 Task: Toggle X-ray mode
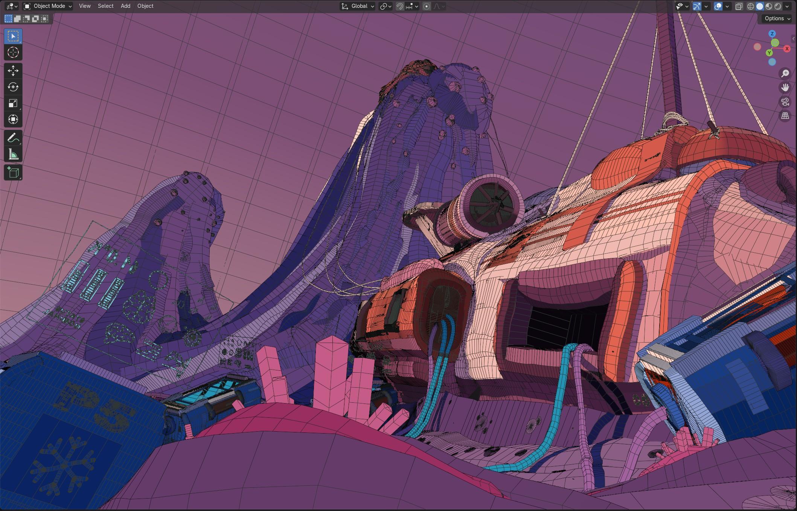pos(739,6)
